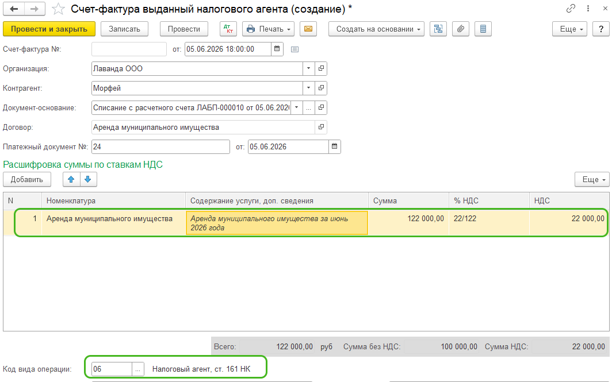This screenshot has width=612, height=382.
Task: Open the contract Аренда муниципального имущества card
Action: tap(321, 127)
